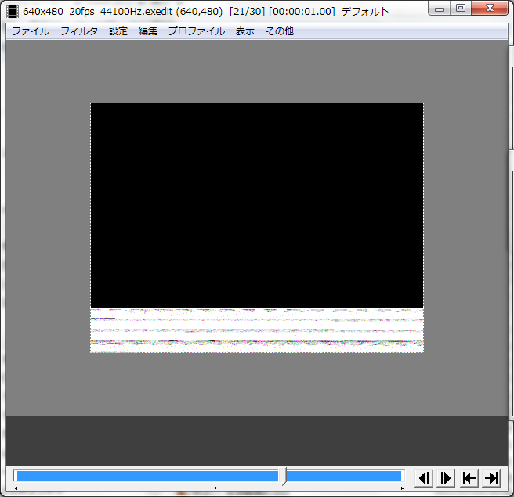The image size is (514, 497).
Task: Open the 設定 menu
Action: [118, 31]
